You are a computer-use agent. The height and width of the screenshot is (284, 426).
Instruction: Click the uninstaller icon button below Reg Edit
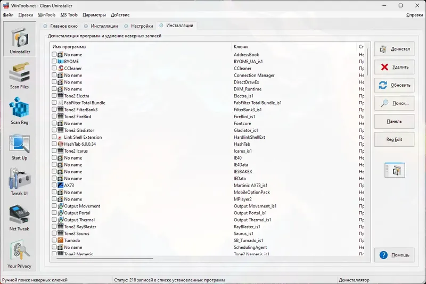(395, 170)
